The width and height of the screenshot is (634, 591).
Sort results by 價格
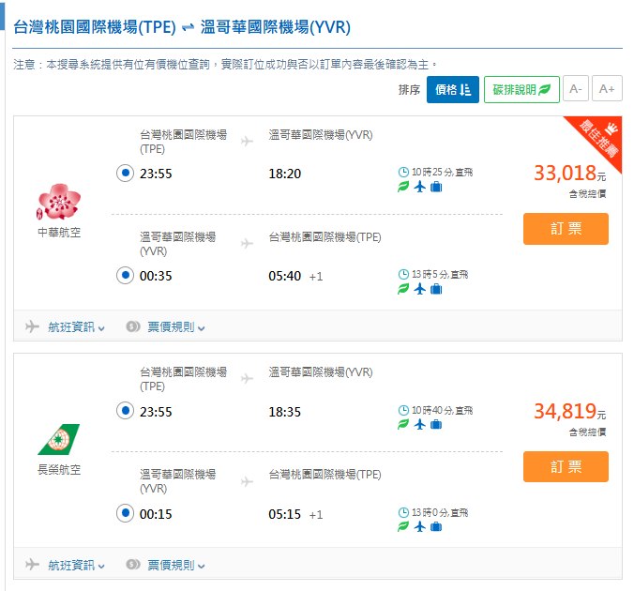(452, 90)
